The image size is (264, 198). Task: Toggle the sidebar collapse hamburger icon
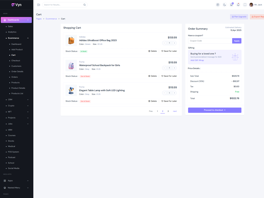(39, 5)
